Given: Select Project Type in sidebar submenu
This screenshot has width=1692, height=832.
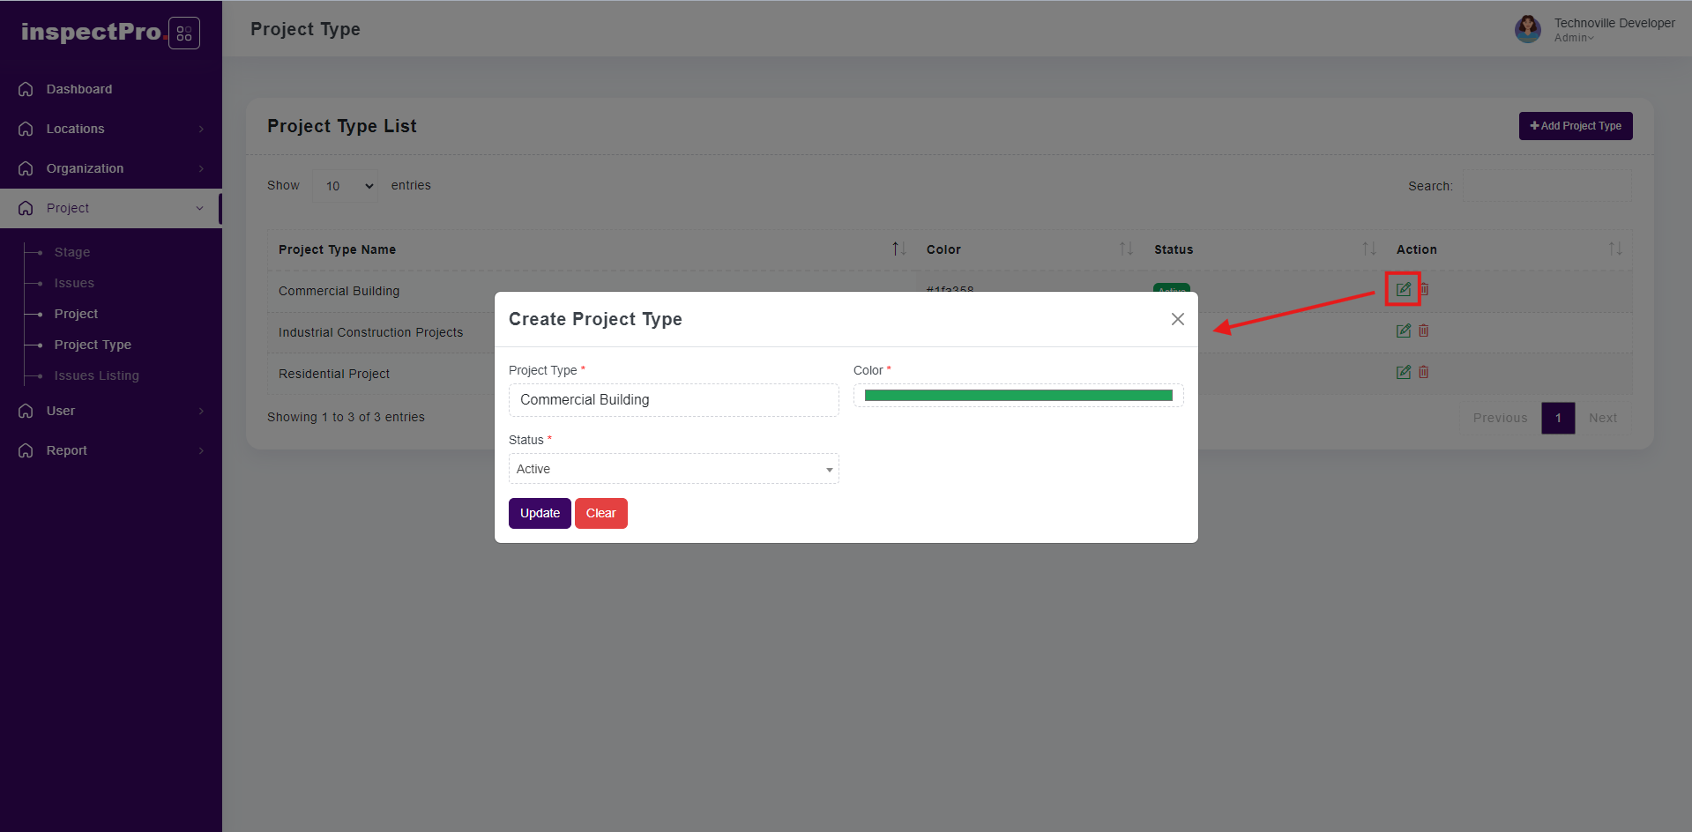Looking at the screenshot, I should click(x=93, y=345).
